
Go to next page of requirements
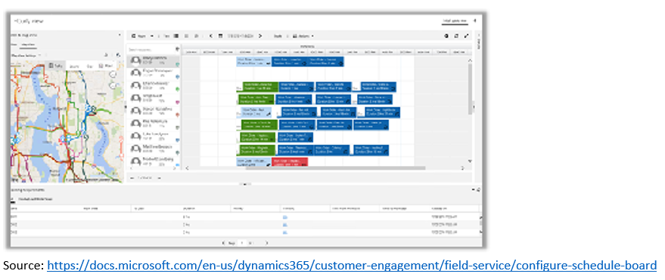(x=266, y=243)
